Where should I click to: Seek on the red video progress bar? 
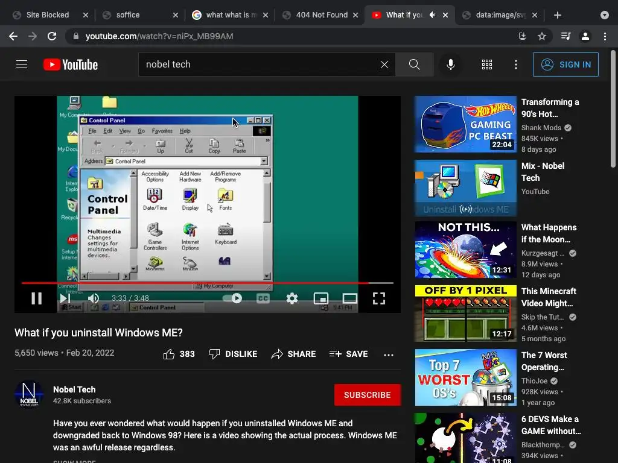point(208,283)
